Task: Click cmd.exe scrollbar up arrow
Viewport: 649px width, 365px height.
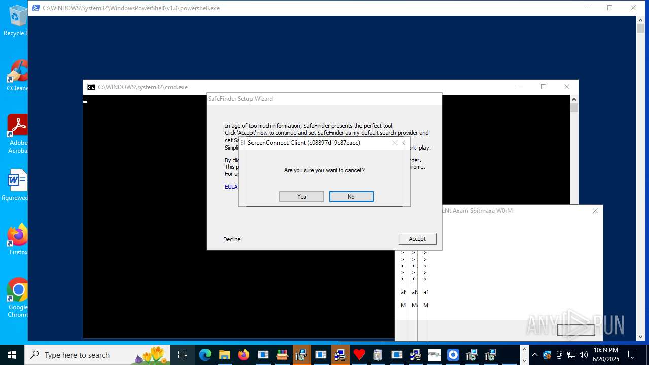Action: click(574, 99)
